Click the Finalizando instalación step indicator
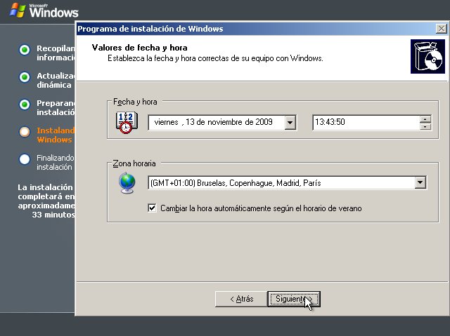Image resolution: width=450 pixels, height=336 pixels. tap(25, 159)
